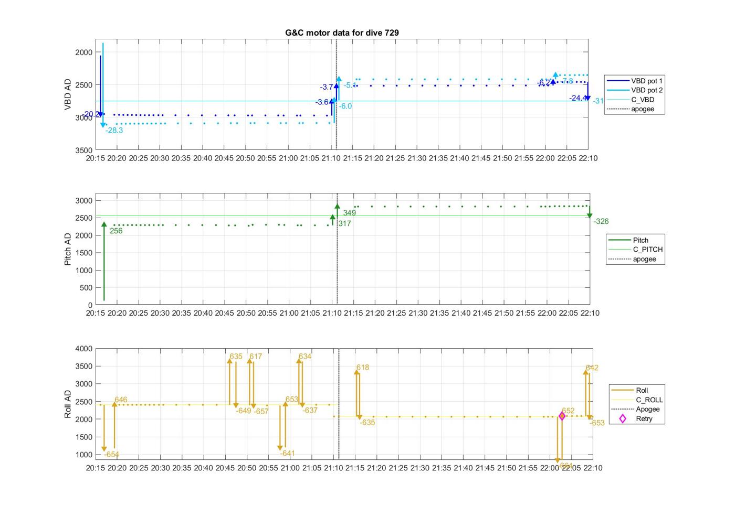Click the plot title G&C motor data for dive 729

tap(342, 33)
